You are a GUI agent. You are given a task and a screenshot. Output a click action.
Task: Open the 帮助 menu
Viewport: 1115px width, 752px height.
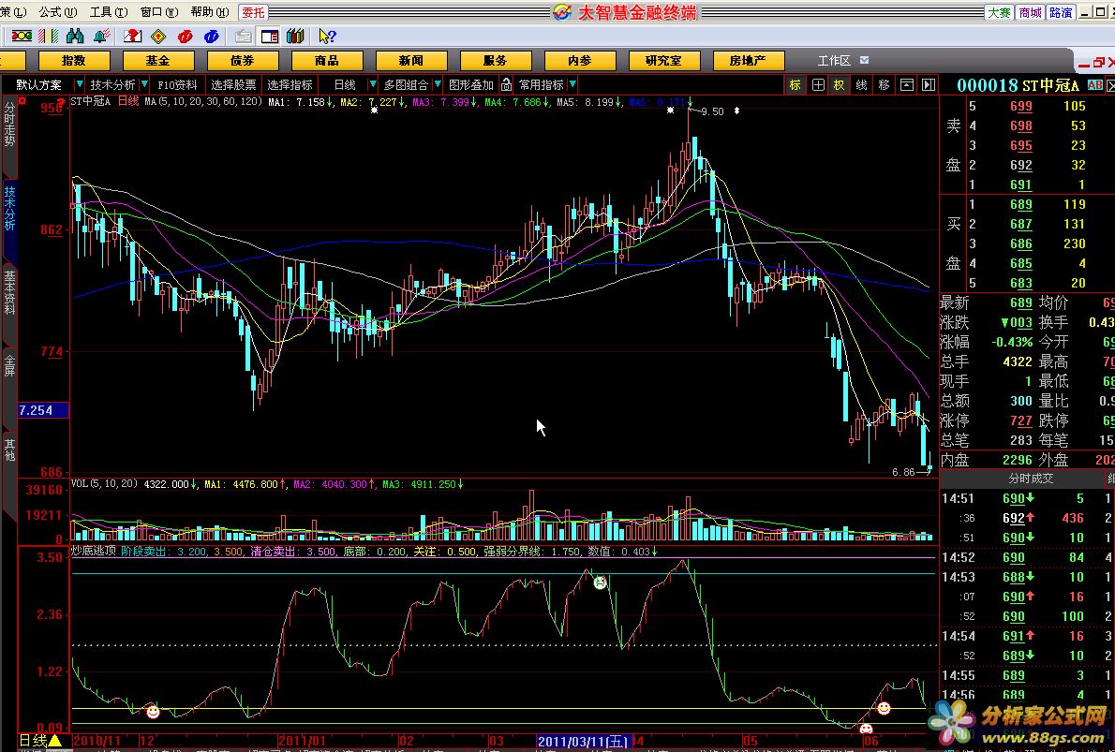(x=210, y=12)
